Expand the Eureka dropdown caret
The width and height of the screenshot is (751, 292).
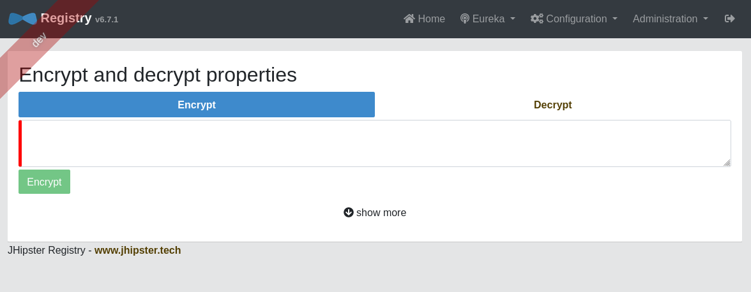coord(513,18)
